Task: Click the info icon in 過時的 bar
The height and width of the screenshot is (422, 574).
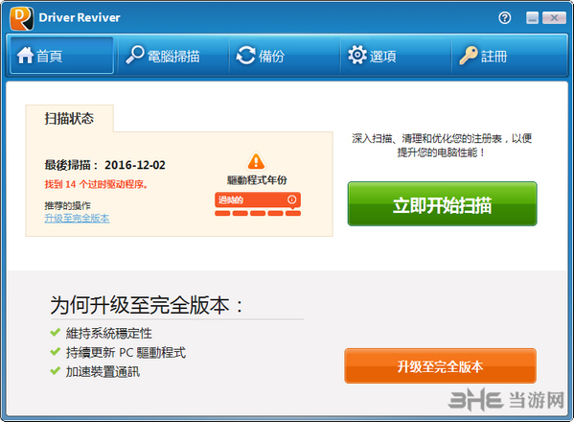Action: click(x=291, y=199)
